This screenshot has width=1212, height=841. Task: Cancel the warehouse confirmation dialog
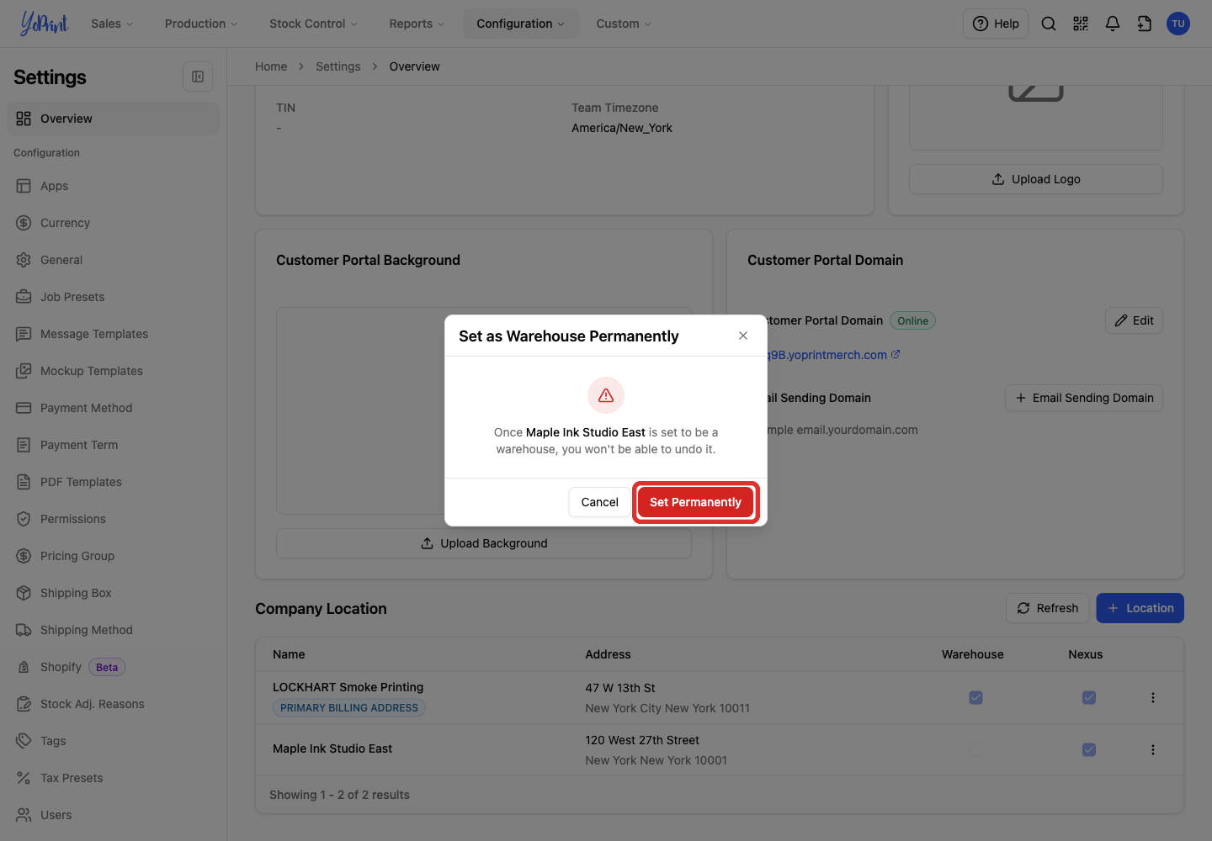(x=599, y=502)
